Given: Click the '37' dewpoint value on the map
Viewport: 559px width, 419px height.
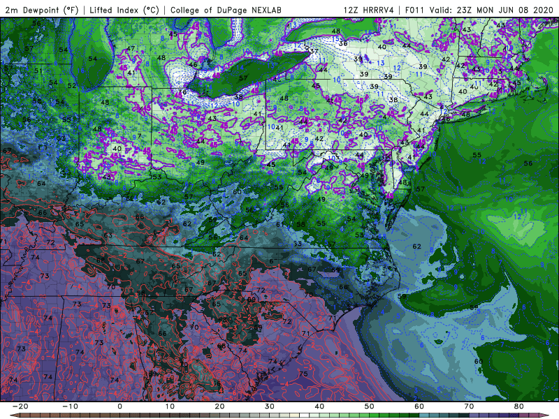Looking at the screenshot, I should tap(314, 51).
